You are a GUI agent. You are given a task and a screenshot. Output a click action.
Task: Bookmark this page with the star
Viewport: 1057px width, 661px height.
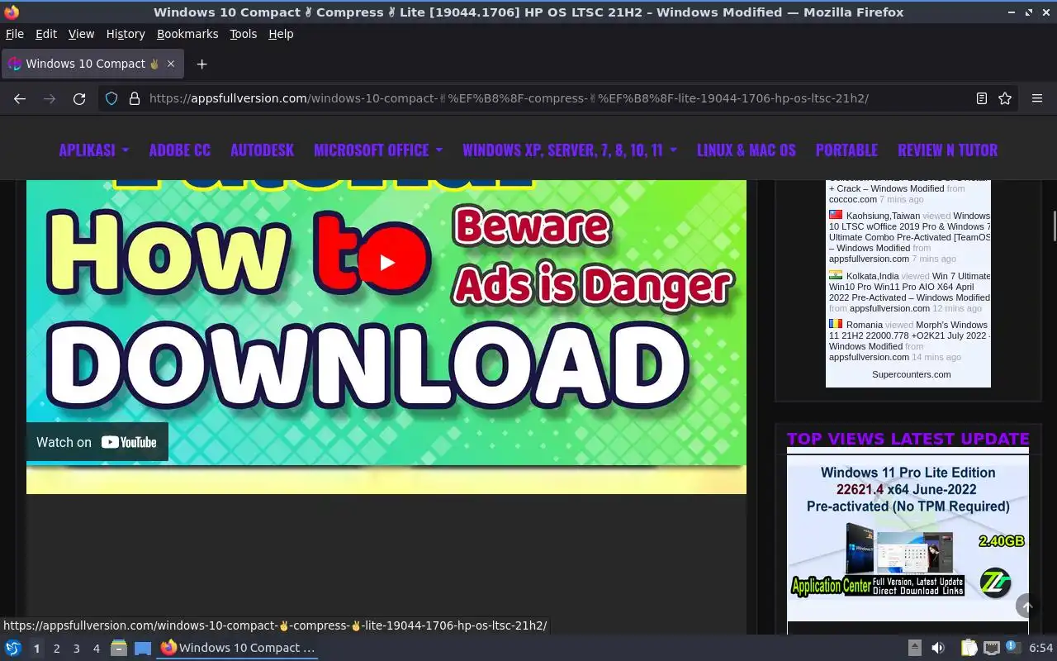click(x=1005, y=98)
